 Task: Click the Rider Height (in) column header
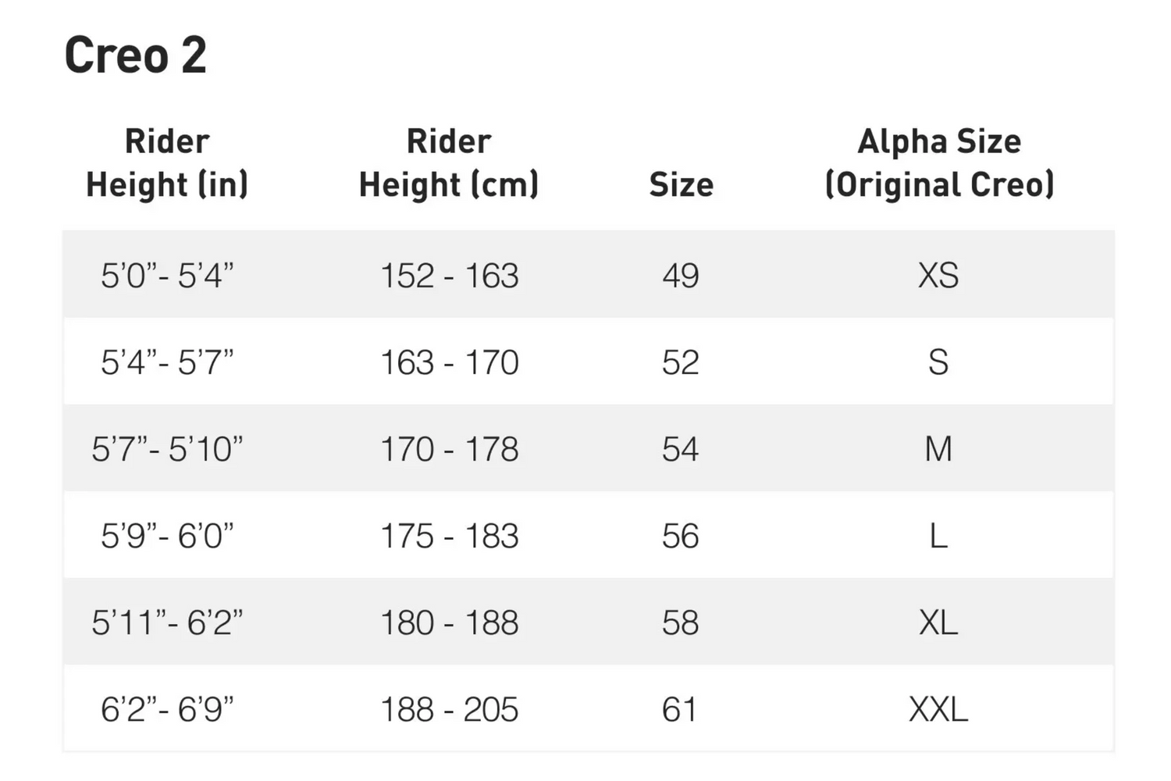[167, 163]
